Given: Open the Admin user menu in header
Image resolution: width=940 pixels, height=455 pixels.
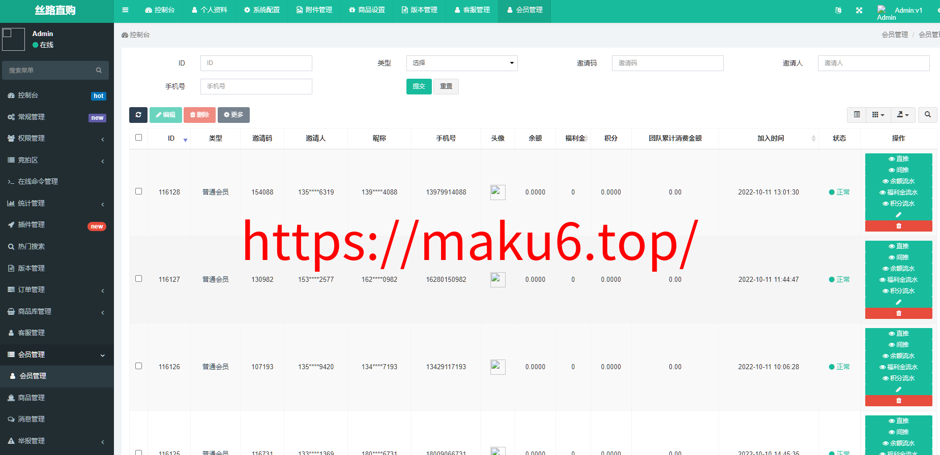Looking at the screenshot, I should coord(899,12).
